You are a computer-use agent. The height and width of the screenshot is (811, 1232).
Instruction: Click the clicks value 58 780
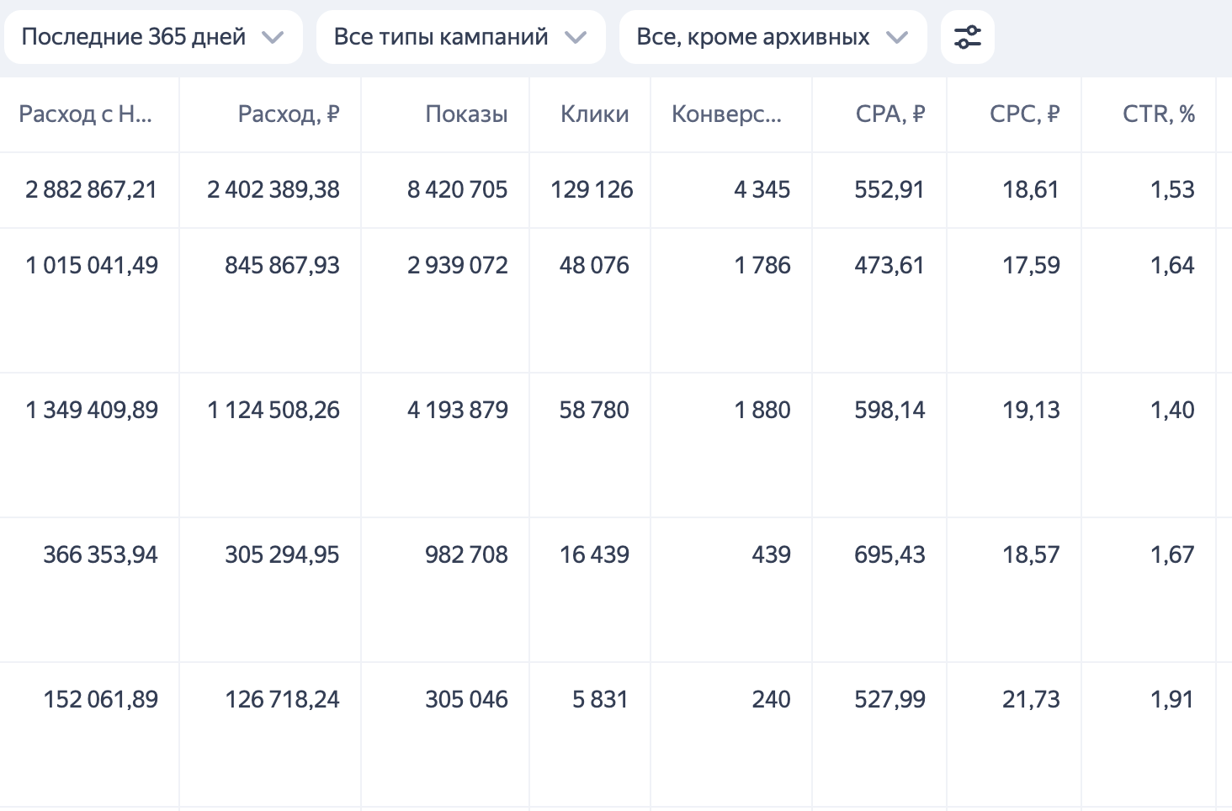[594, 411]
